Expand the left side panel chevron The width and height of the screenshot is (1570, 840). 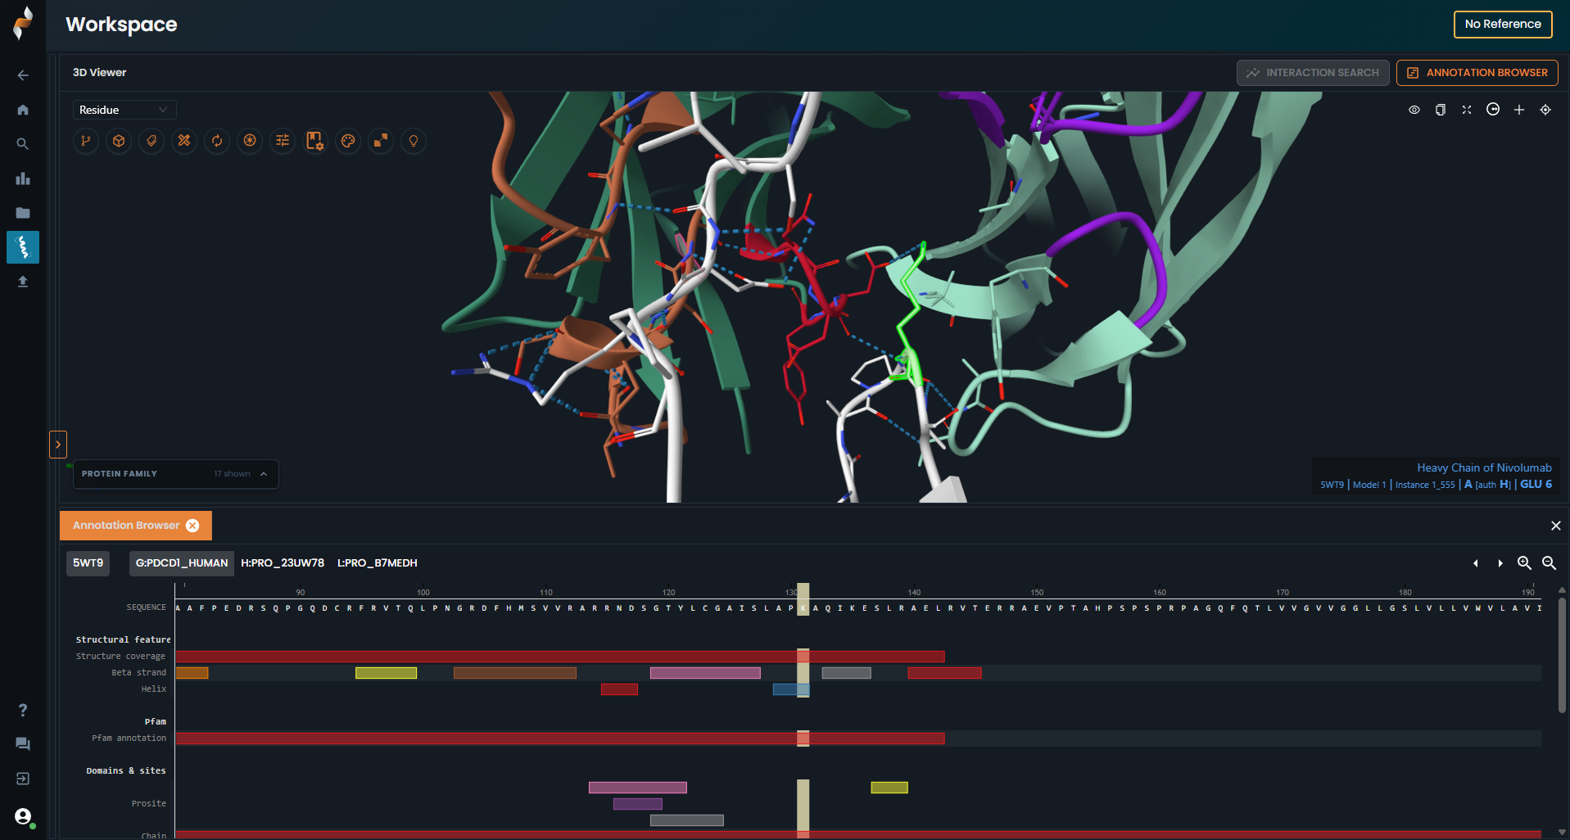58,445
